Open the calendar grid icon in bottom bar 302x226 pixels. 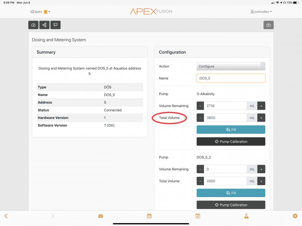tap(149, 216)
